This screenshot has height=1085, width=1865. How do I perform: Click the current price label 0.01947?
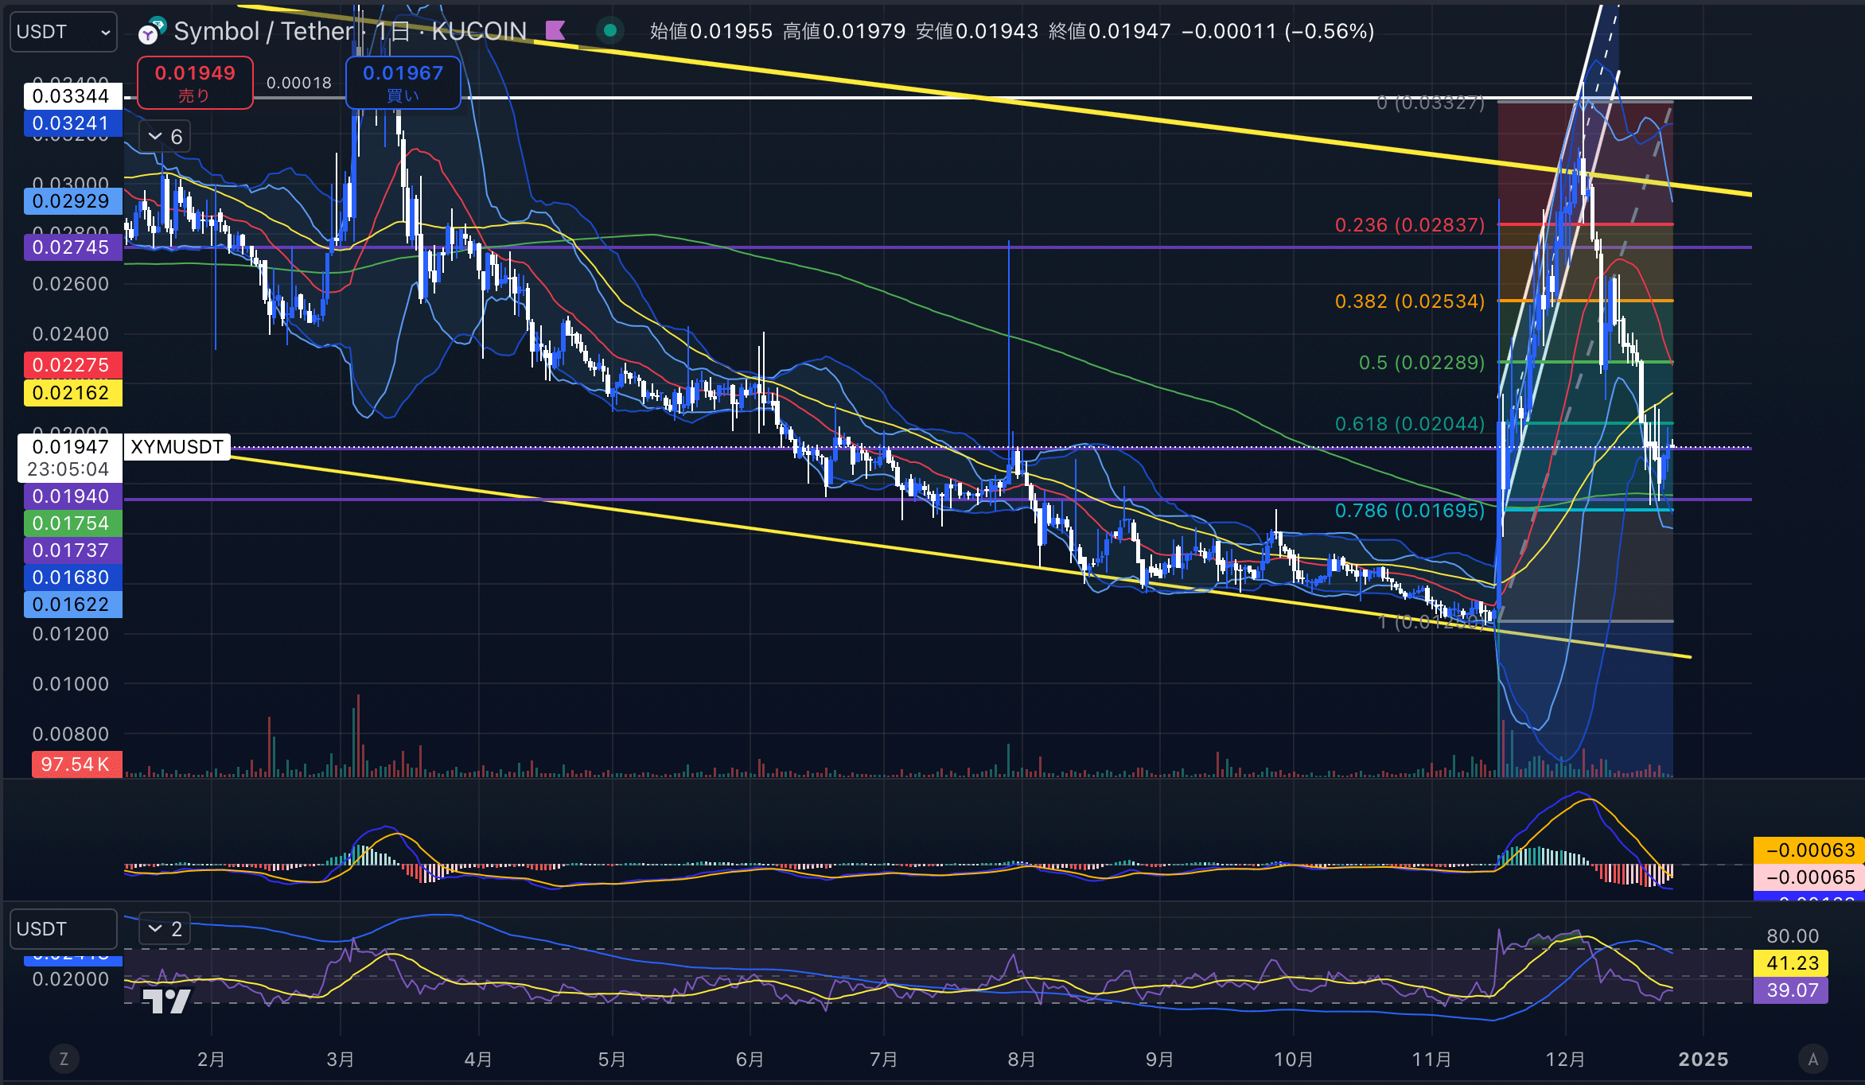point(70,447)
